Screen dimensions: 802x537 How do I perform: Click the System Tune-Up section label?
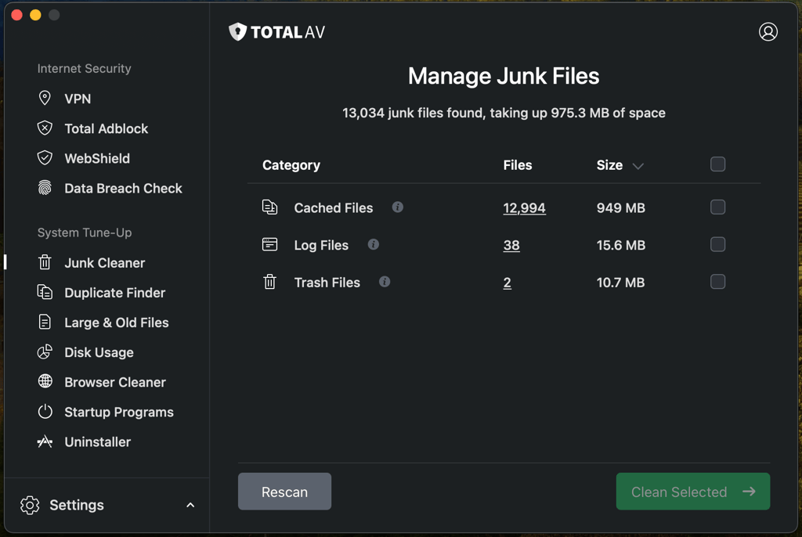[85, 232]
